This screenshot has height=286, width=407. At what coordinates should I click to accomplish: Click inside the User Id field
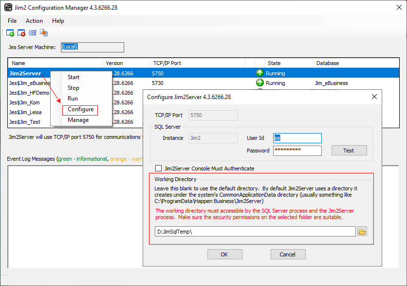click(297, 138)
